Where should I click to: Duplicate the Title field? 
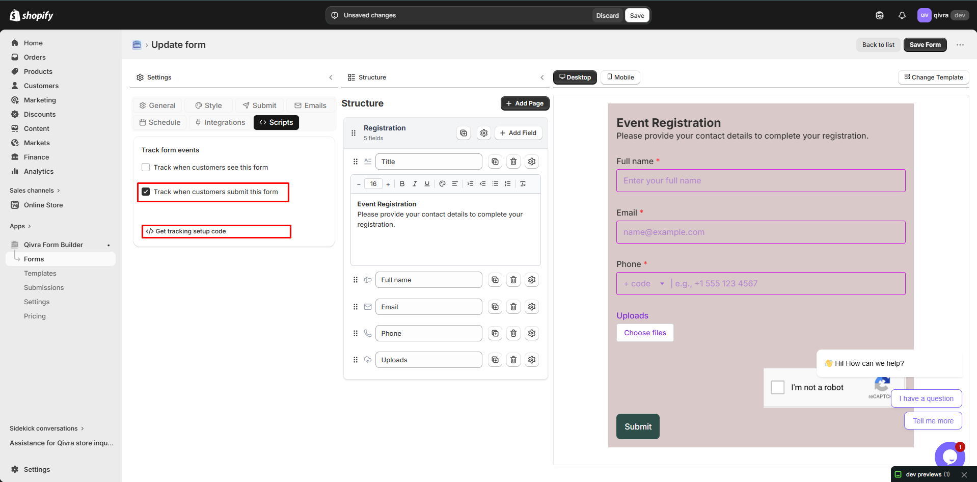(495, 162)
